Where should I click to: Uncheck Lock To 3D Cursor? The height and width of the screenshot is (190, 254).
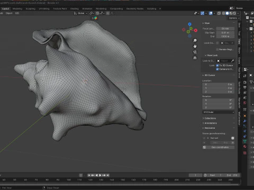[217, 65]
